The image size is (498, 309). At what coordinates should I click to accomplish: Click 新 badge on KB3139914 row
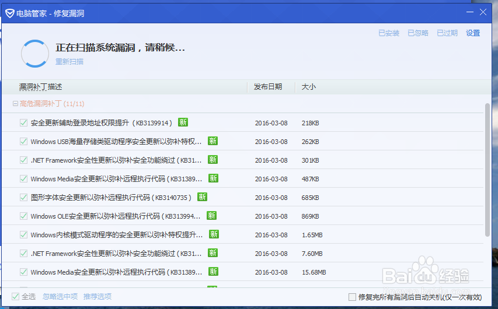coord(183,122)
